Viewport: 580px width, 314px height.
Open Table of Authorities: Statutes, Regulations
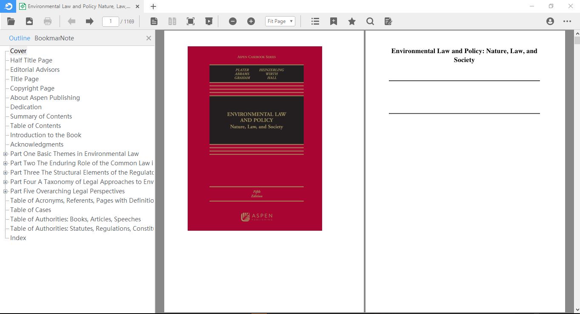(82, 229)
